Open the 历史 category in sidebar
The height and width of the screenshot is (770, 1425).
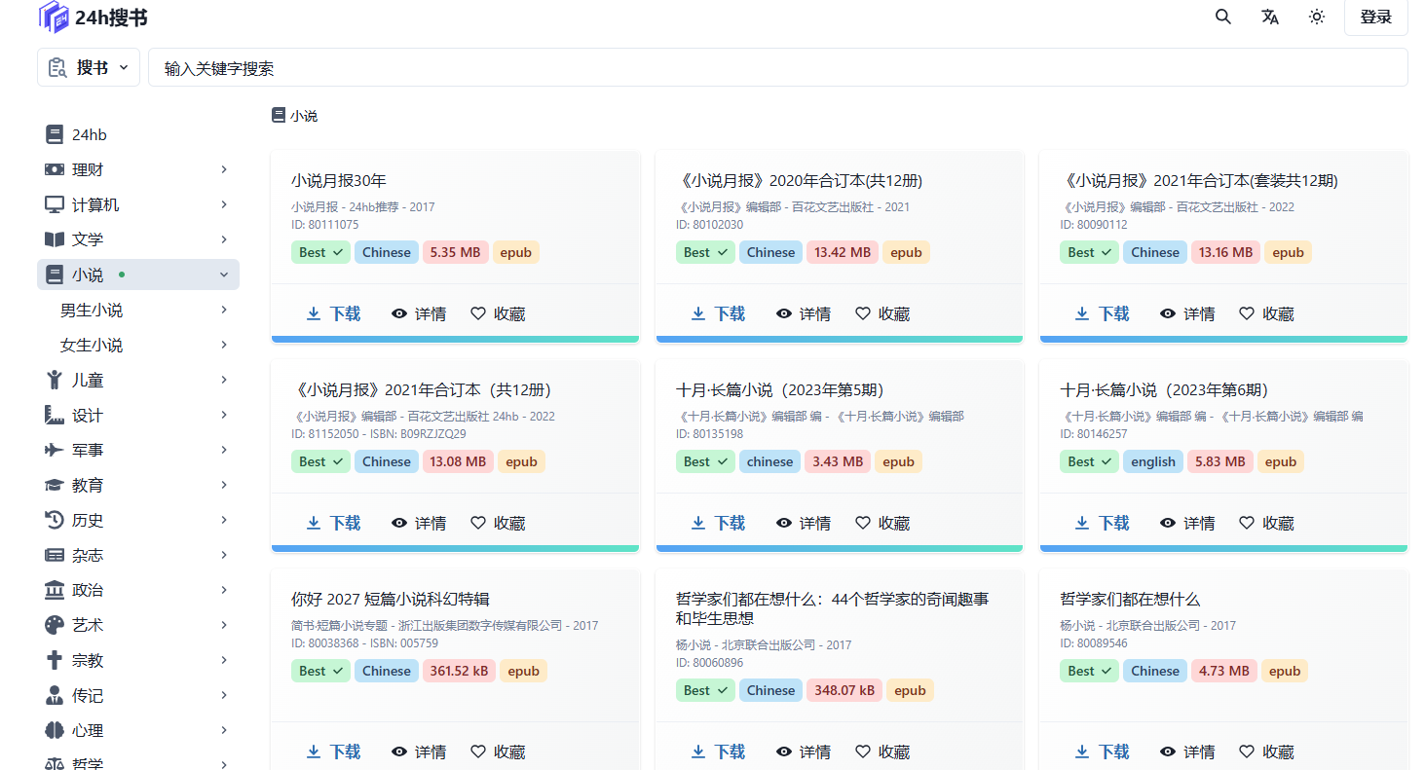click(x=88, y=520)
